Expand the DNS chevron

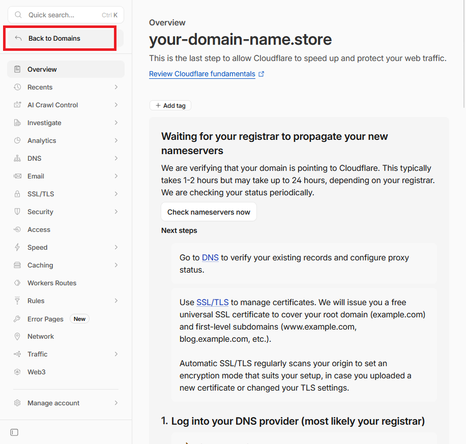[116, 158]
